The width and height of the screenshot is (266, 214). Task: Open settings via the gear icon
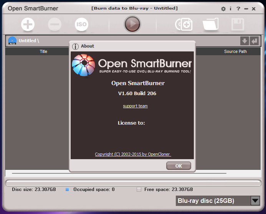tap(223, 9)
